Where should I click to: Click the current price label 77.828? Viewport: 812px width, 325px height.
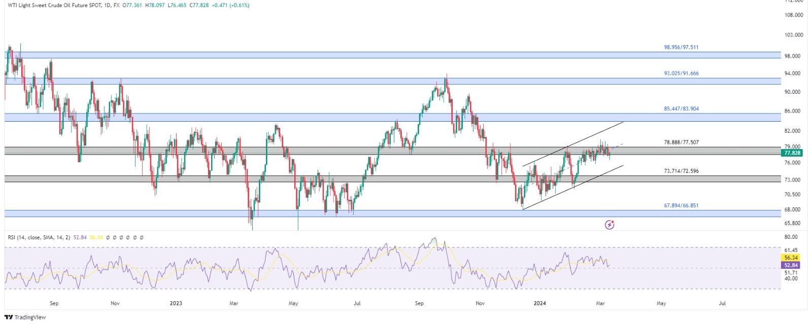[793, 153]
